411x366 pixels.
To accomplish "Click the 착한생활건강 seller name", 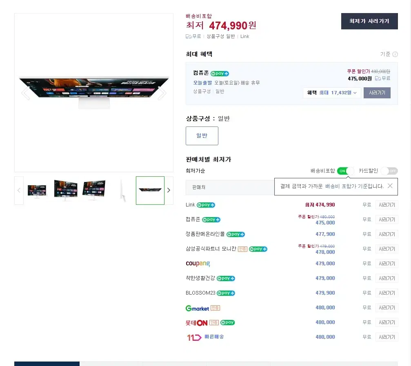I will pos(200,278).
